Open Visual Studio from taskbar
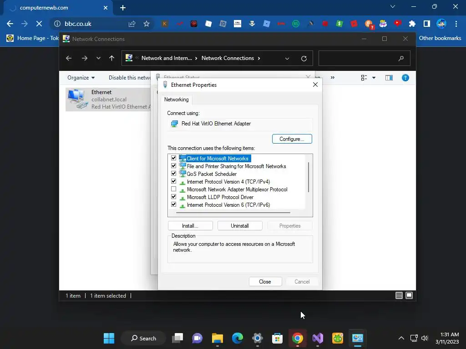The image size is (466, 349). tap(317, 338)
